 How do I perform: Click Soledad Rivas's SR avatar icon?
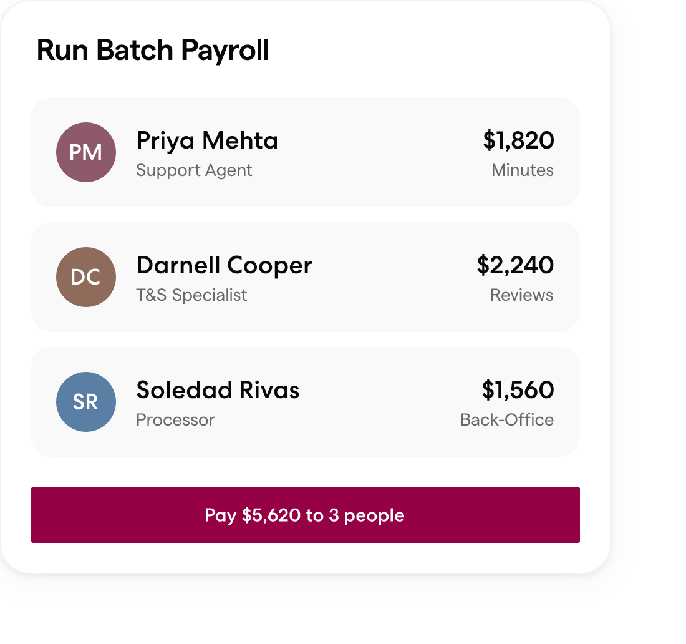pos(85,401)
